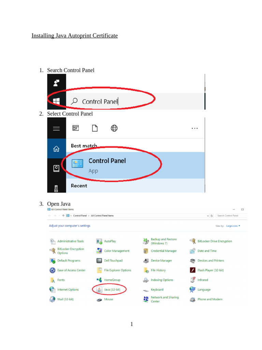
Task: Open Backup and Restore (Windows 7)
Action: pos(160,241)
